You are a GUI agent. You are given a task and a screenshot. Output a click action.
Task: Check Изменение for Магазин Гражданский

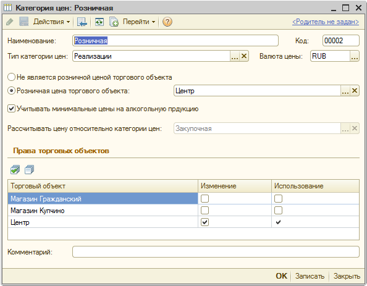pos(205,199)
